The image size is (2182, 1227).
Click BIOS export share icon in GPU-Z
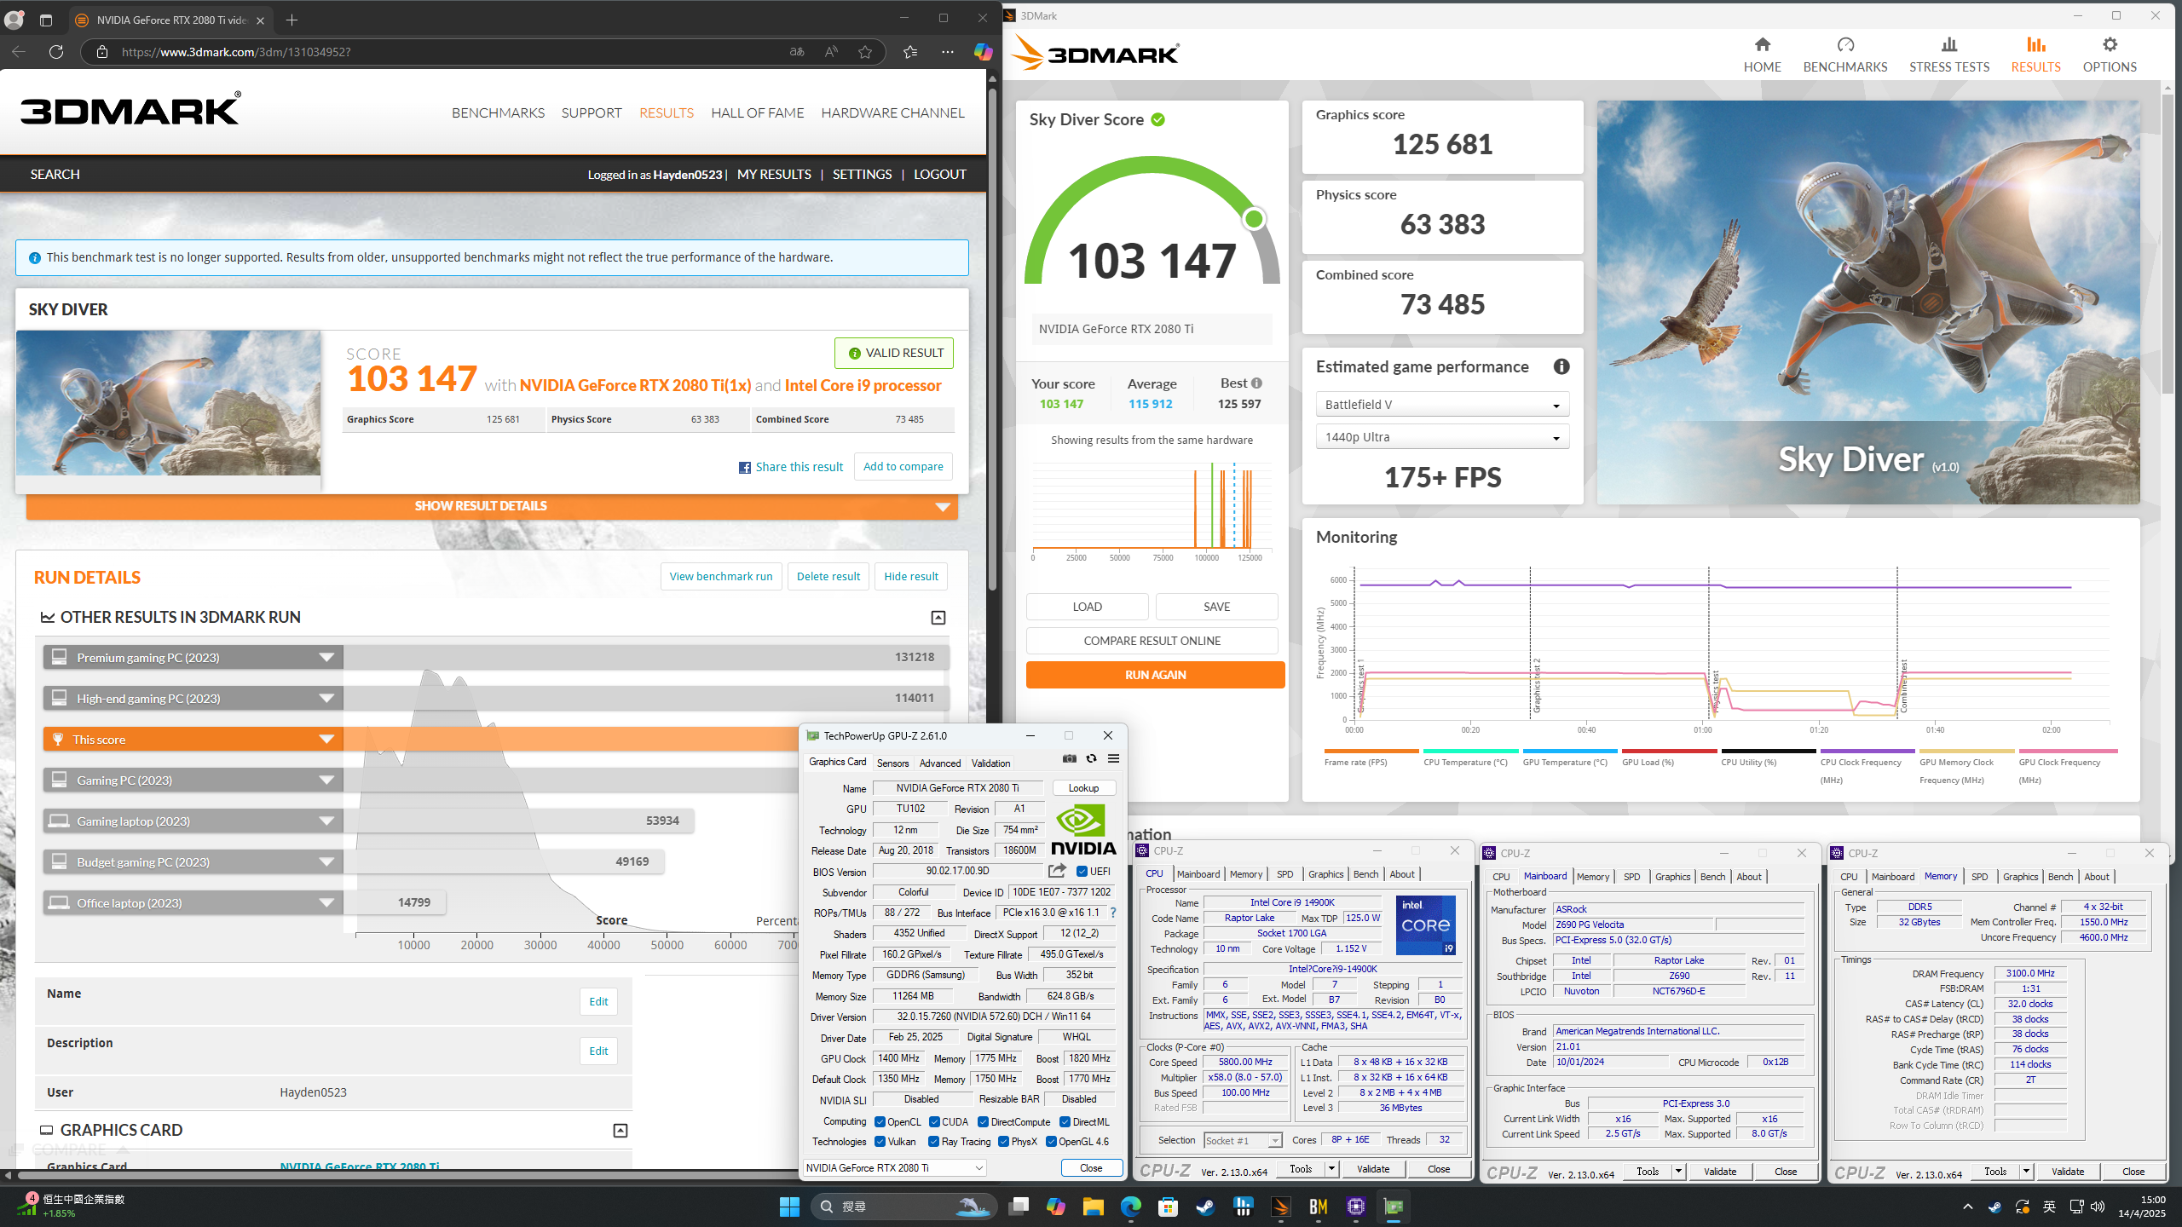1057,870
